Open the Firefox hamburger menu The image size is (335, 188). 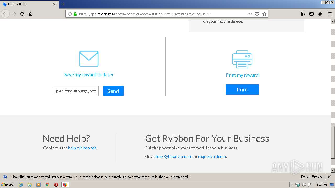pos(330,14)
